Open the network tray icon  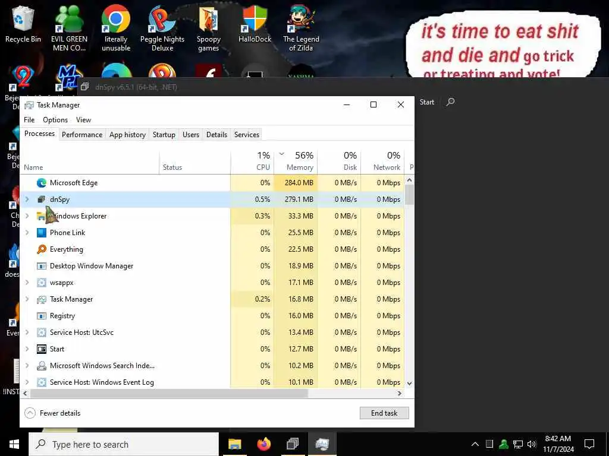pos(518,444)
